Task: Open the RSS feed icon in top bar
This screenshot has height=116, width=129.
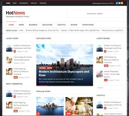Action: coord(122,3)
